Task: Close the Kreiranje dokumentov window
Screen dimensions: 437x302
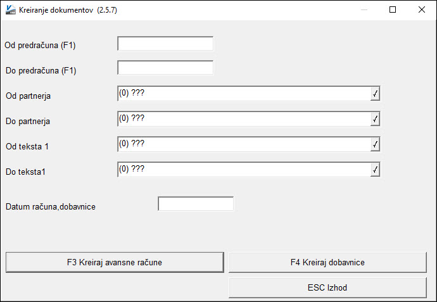Action: 422,9
